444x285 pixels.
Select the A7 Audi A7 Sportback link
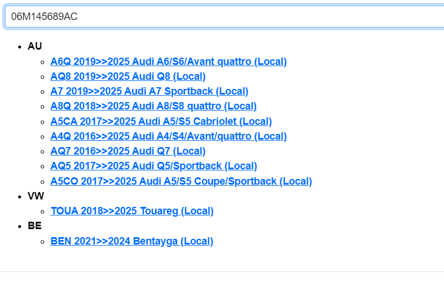[149, 91]
